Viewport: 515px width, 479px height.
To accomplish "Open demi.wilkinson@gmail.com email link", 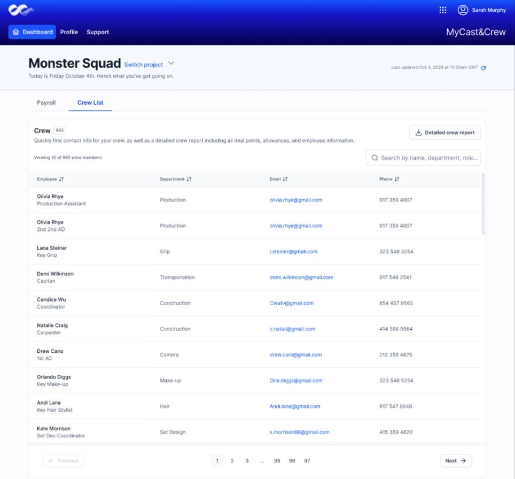I will tap(301, 277).
